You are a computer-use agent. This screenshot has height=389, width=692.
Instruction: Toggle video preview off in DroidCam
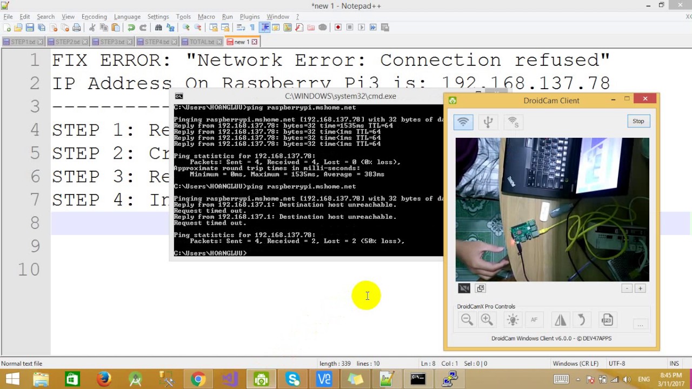click(464, 288)
